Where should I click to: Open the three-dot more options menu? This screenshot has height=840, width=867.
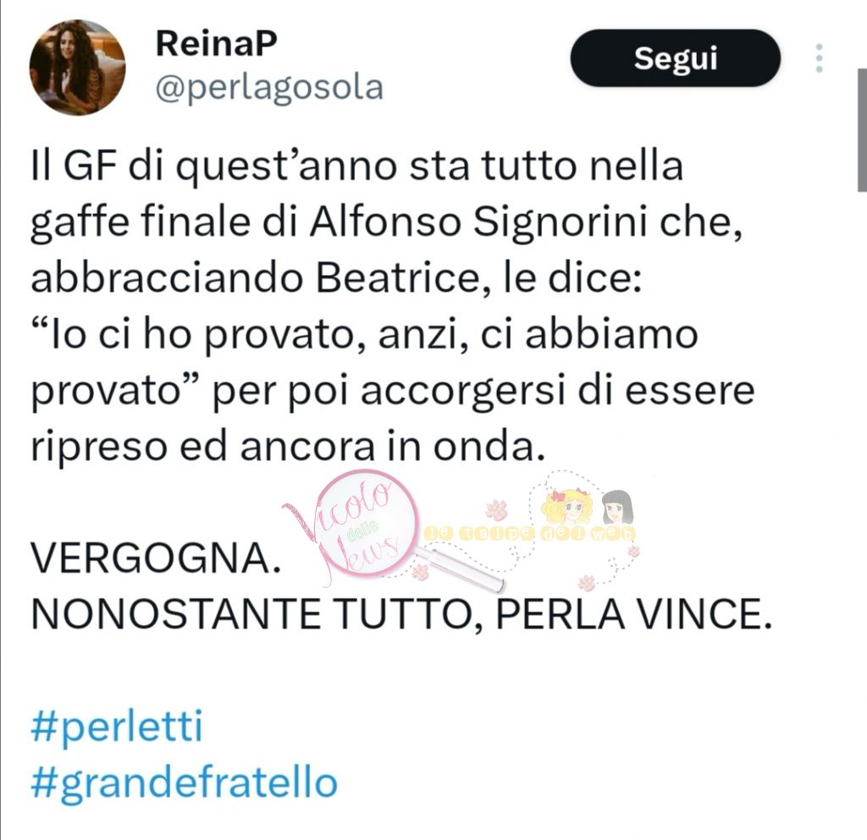click(819, 58)
